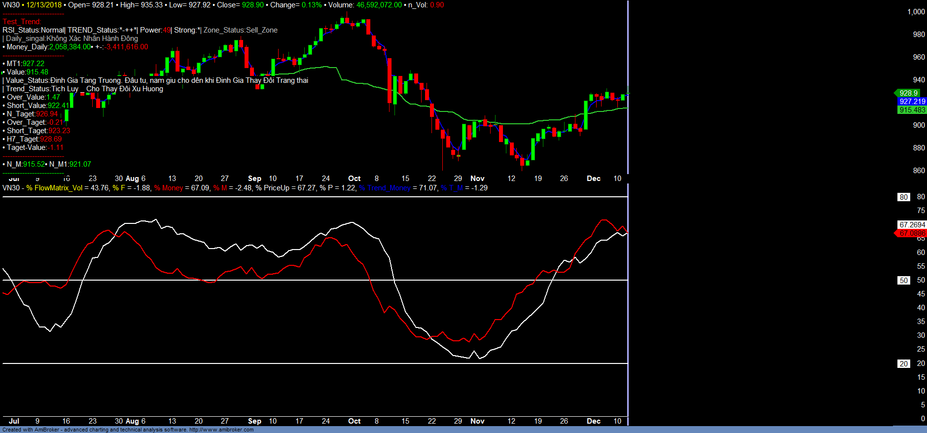Click Sep on the price chart date axis
The height and width of the screenshot is (433, 927).
point(254,179)
